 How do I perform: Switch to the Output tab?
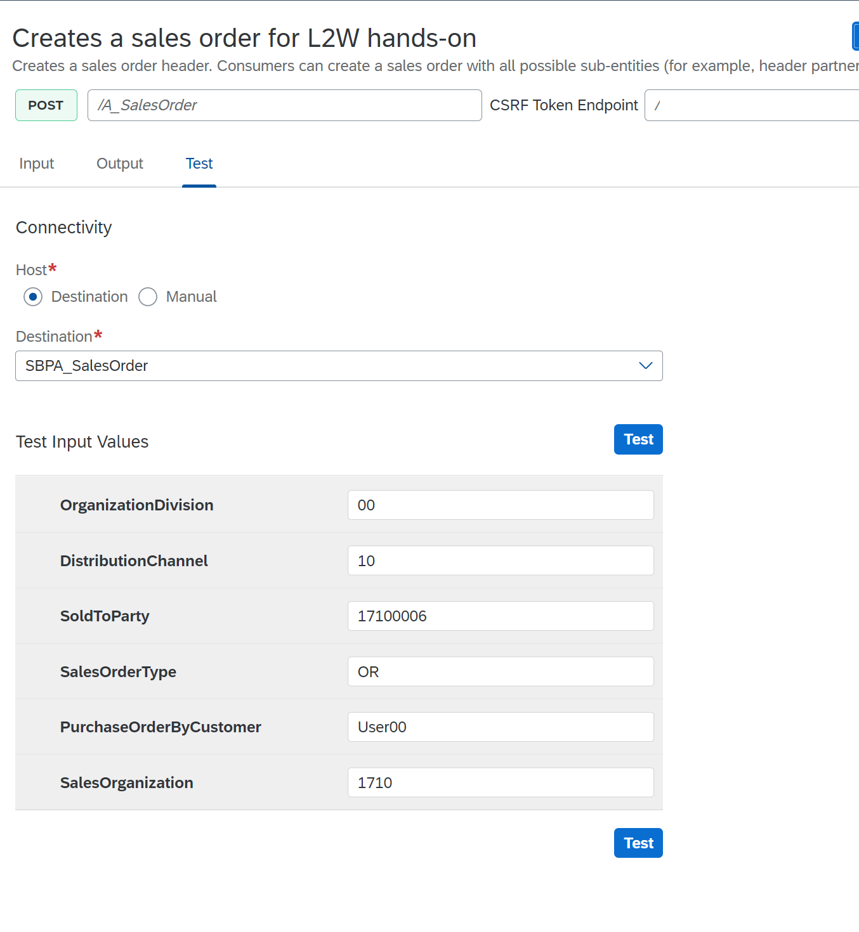[119, 164]
